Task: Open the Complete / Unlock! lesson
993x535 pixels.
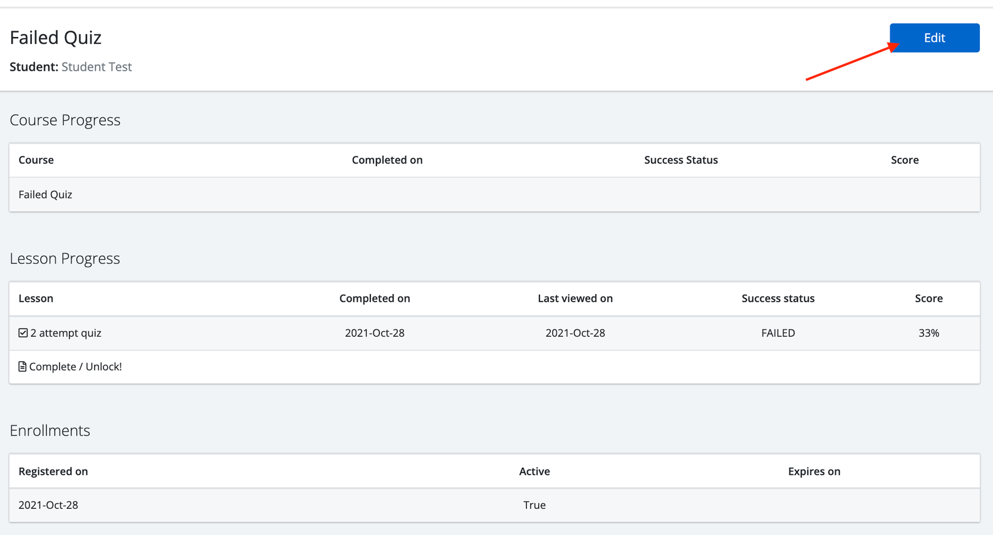Action: pos(75,367)
